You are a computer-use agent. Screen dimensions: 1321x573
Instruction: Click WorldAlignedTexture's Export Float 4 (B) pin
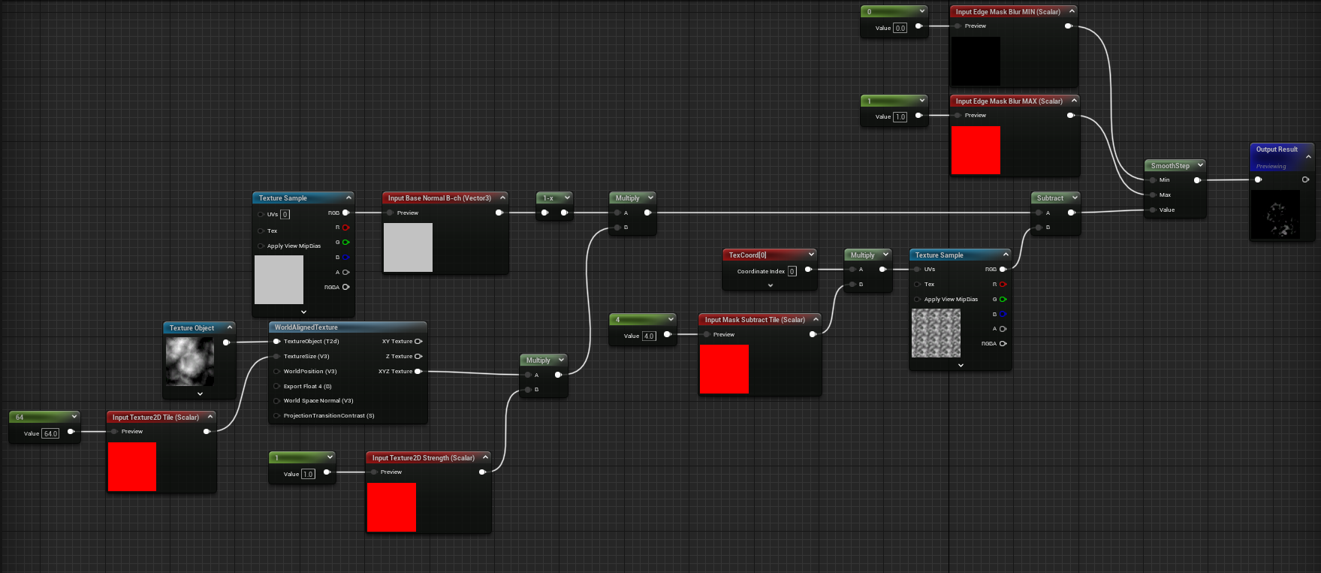276,386
